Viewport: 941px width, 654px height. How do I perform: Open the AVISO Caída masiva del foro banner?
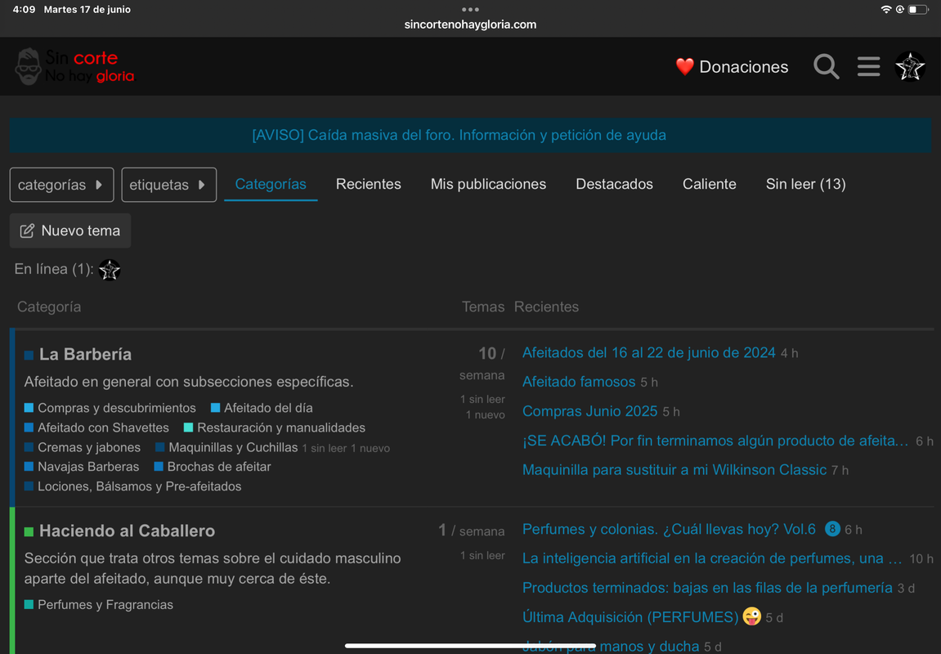coord(459,135)
